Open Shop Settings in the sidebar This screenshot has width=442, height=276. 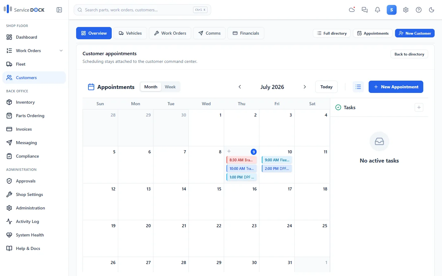coord(34,194)
